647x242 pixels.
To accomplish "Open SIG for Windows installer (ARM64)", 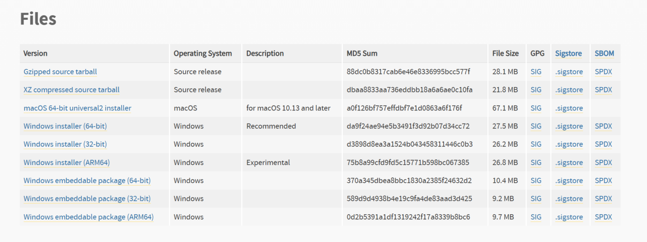I will coord(536,163).
